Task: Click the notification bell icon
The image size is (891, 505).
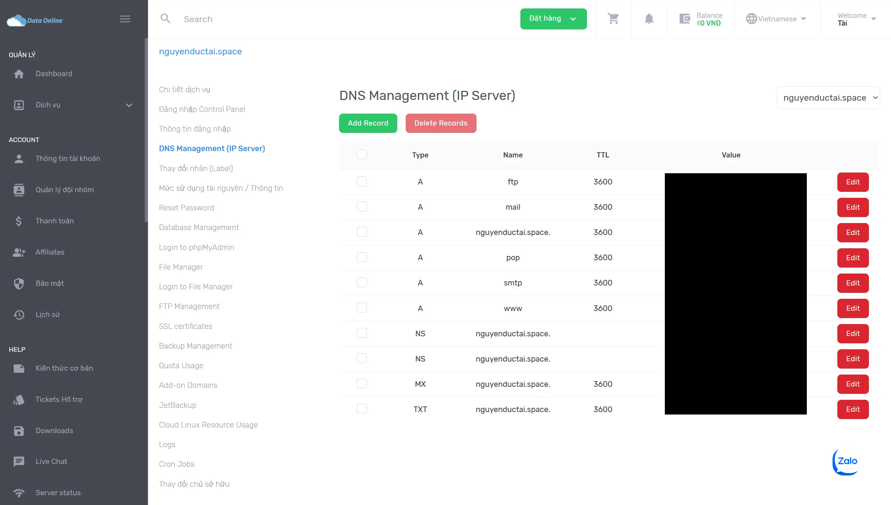Action: [x=649, y=19]
